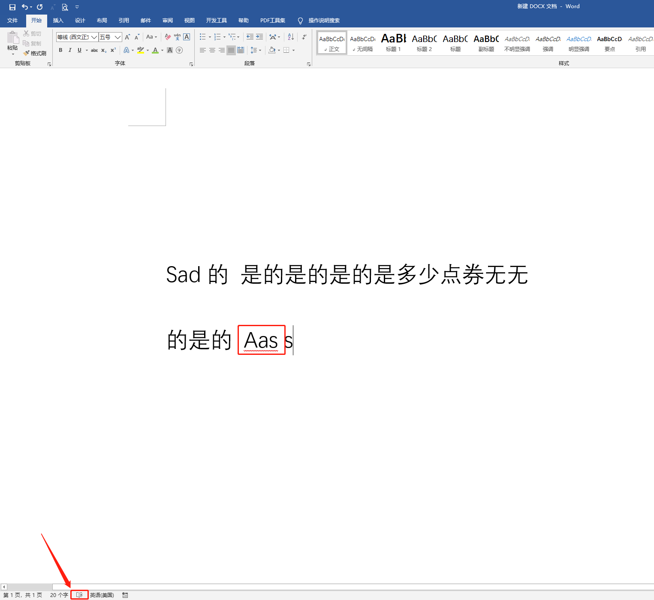The height and width of the screenshot is (600, 654).
Task: Expand the numbered list options arrow
Action: pos(224,37)
